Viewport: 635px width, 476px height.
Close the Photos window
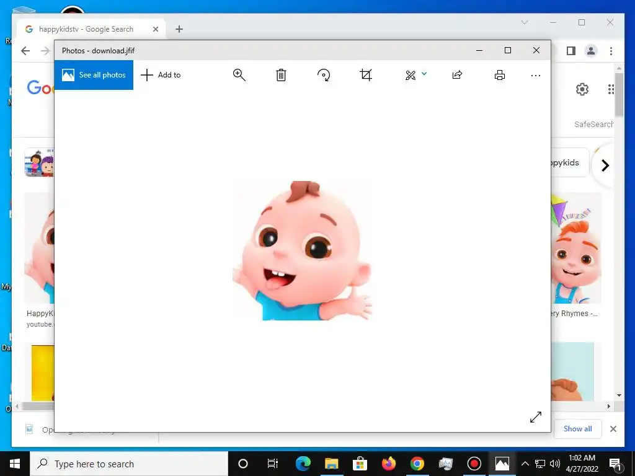tap(536, 51)
